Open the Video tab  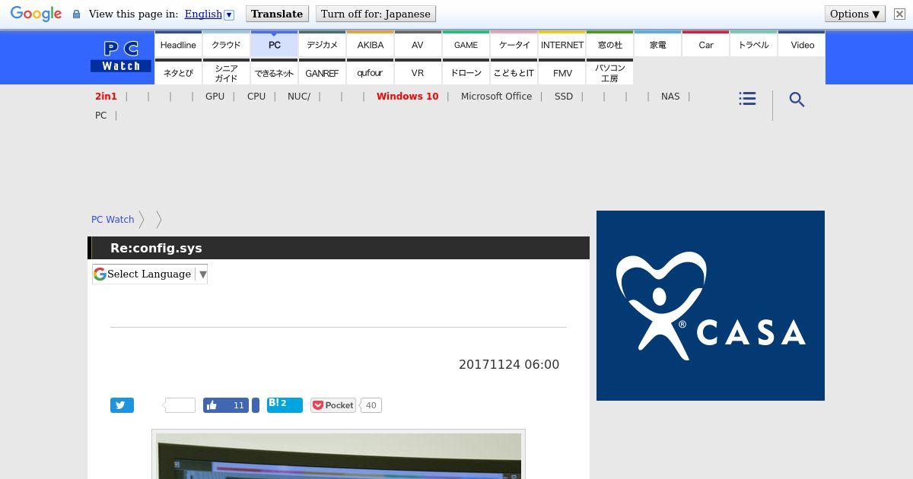(x=801, y=45)
